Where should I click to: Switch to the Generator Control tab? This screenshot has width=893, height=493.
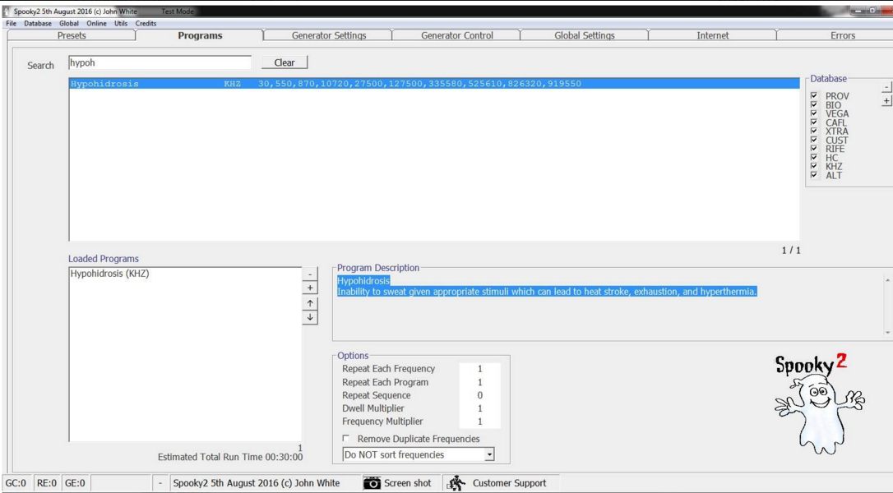pyautogui.click(x=456, y=35)
